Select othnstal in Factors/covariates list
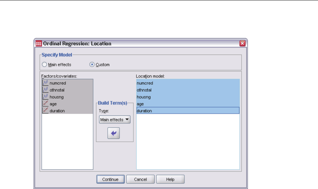Screen dimensions: 318x189 click(x=67, y=90)
